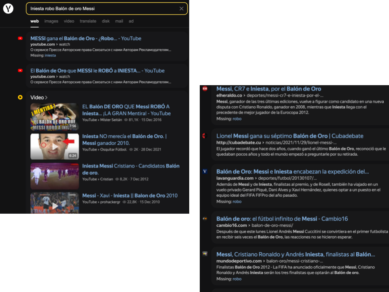The image size is (389, 292).
Task: Switch to the images tab
Action: tap(51, 21)
